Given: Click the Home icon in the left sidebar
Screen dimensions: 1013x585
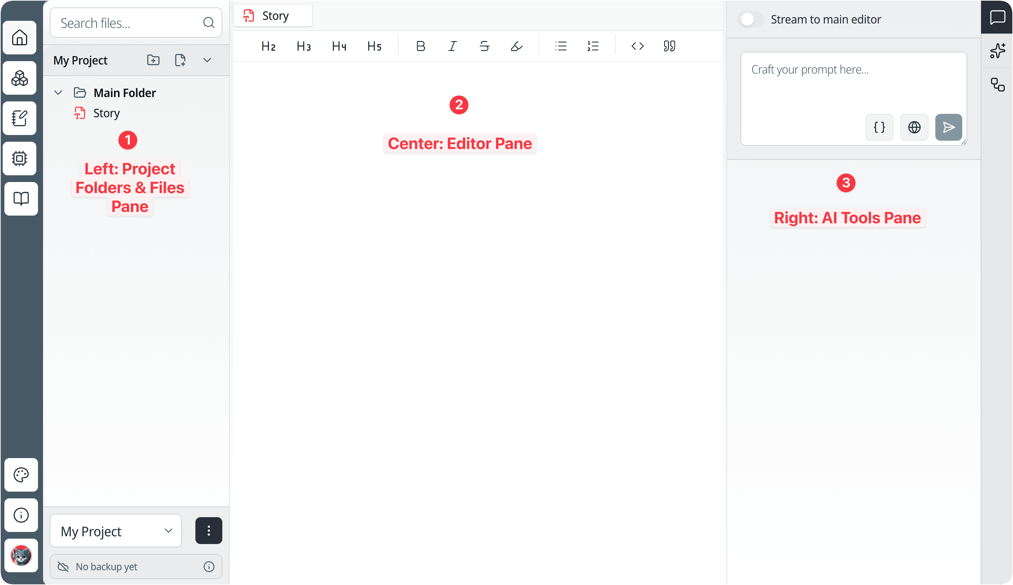Looking at the screenshot, I should (20, 38).
